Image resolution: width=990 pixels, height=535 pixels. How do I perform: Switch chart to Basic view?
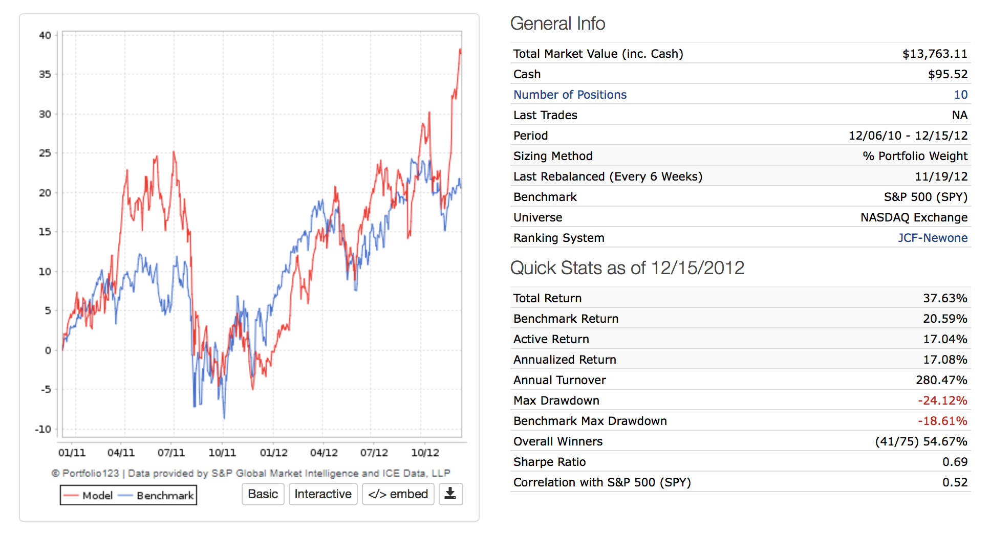263,494
